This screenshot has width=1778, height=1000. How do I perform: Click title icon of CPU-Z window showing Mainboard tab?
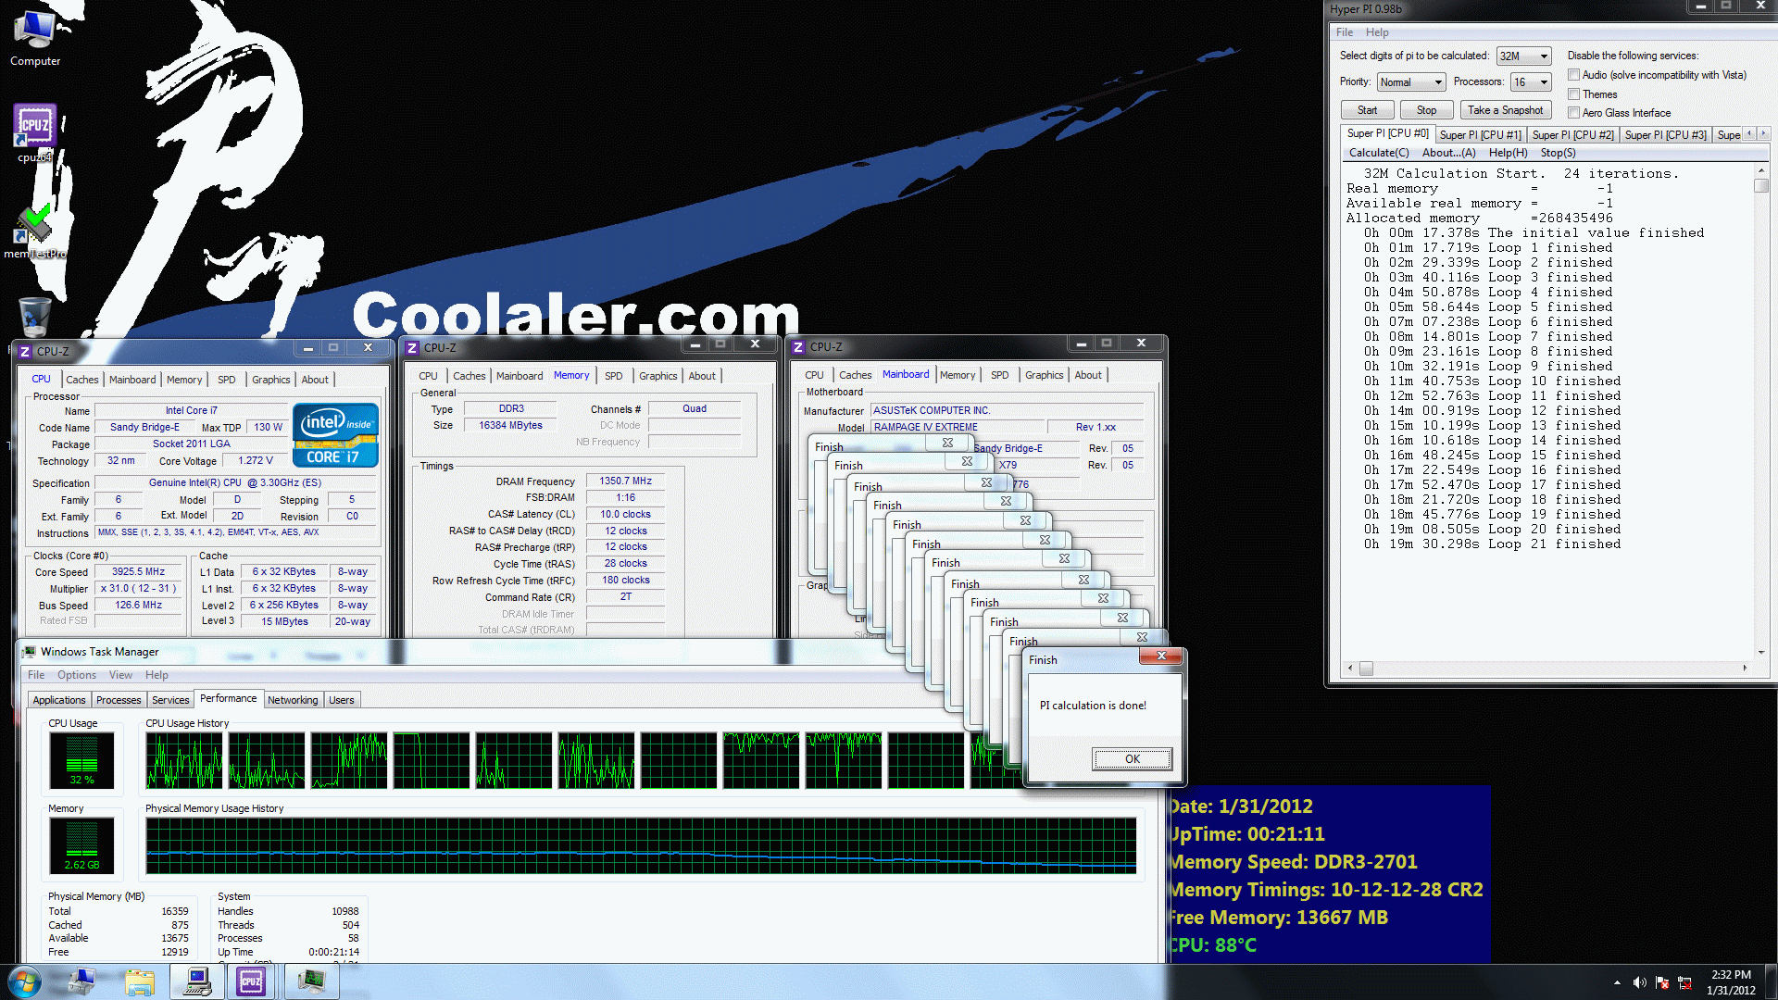[798, 347]
